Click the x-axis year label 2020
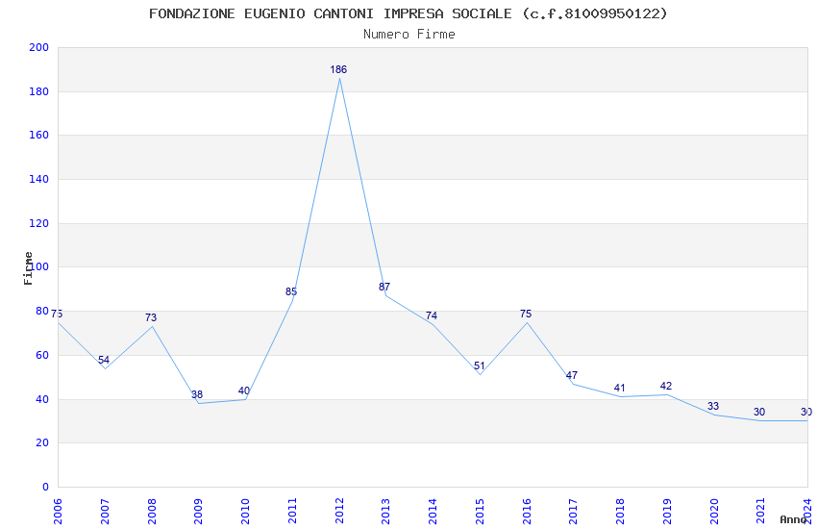The image size is (817, 529). pyautogui.click(x=714, y=512)
